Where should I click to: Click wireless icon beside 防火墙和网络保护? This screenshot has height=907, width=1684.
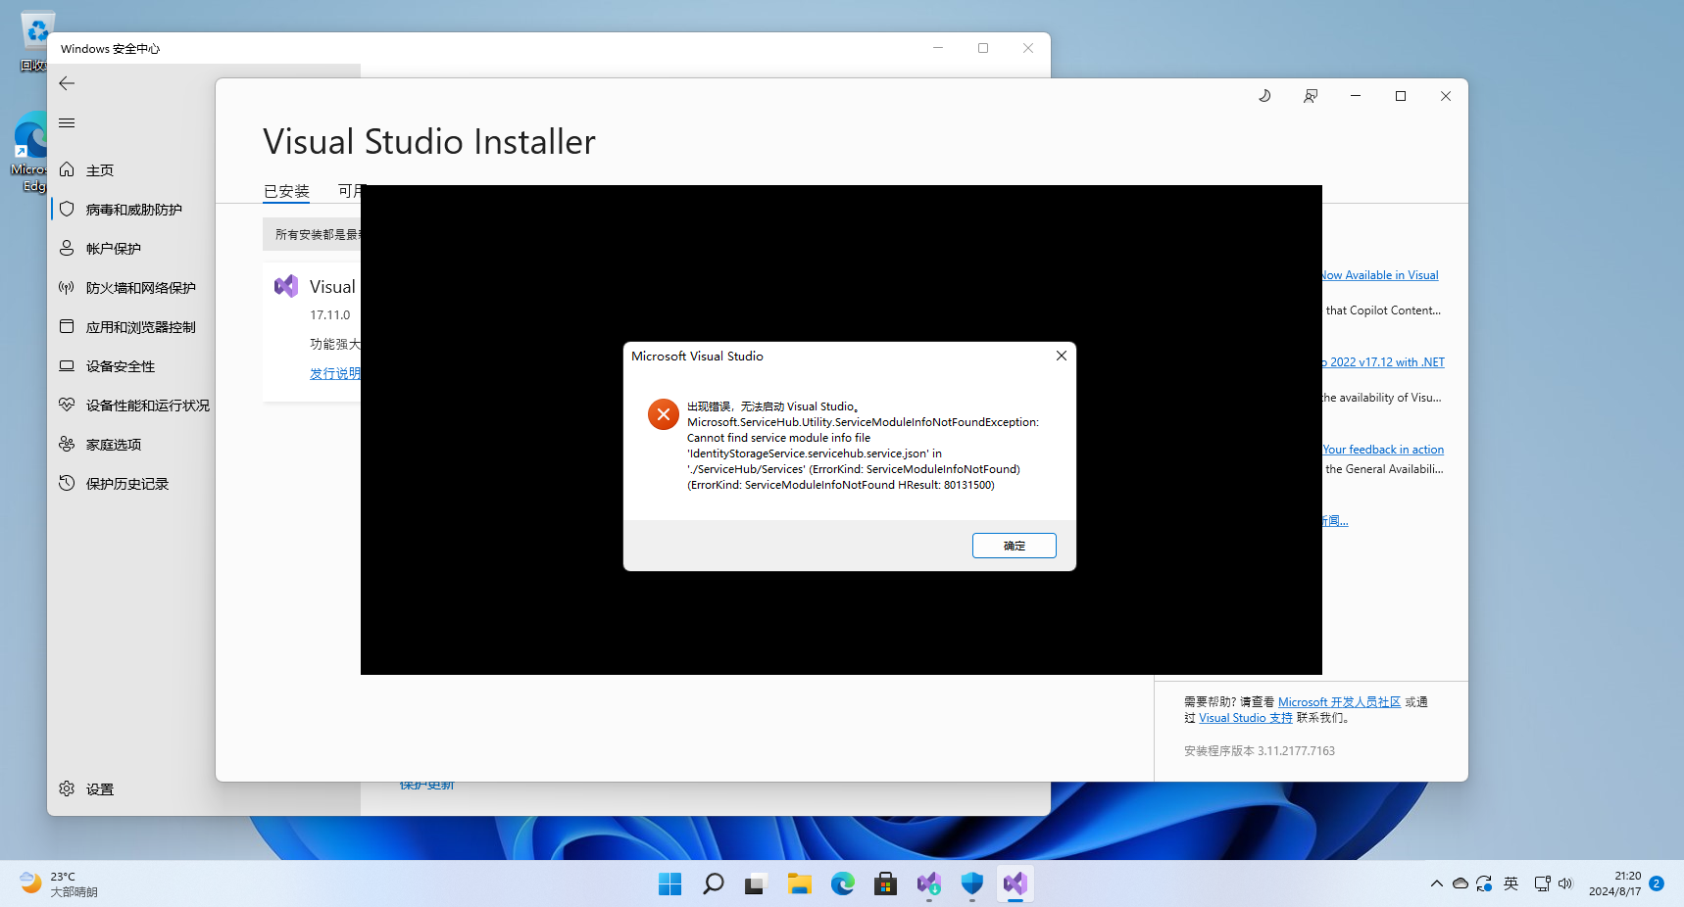click(67, 287)
